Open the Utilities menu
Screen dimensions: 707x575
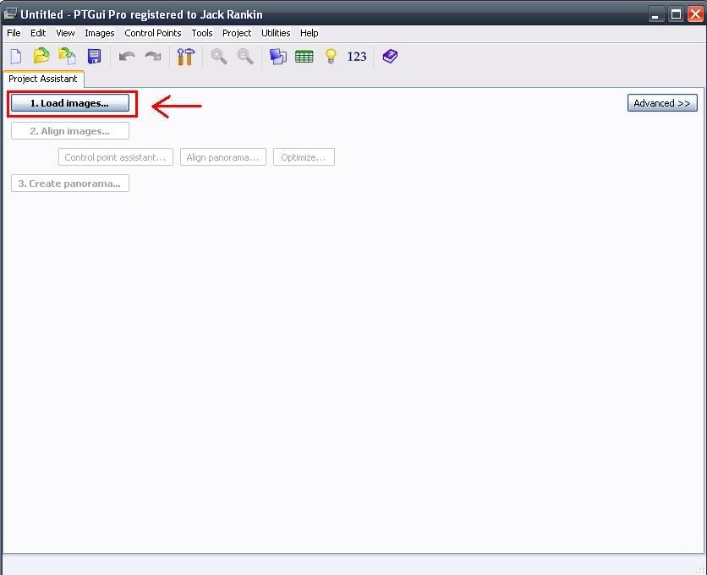tap(276, 33)
